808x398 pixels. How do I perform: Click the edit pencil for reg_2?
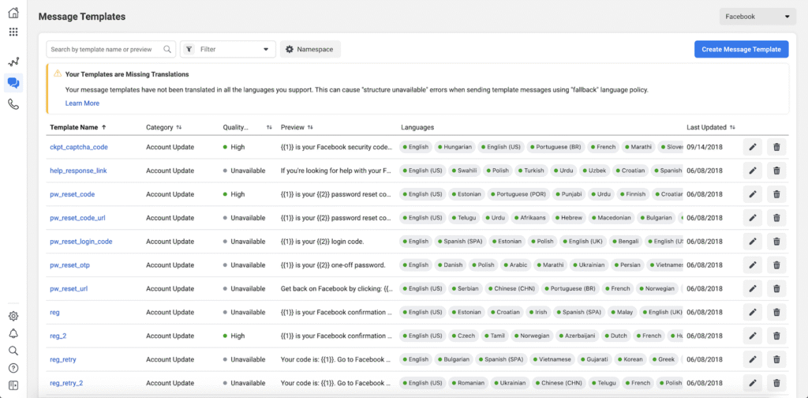point(752,336)
